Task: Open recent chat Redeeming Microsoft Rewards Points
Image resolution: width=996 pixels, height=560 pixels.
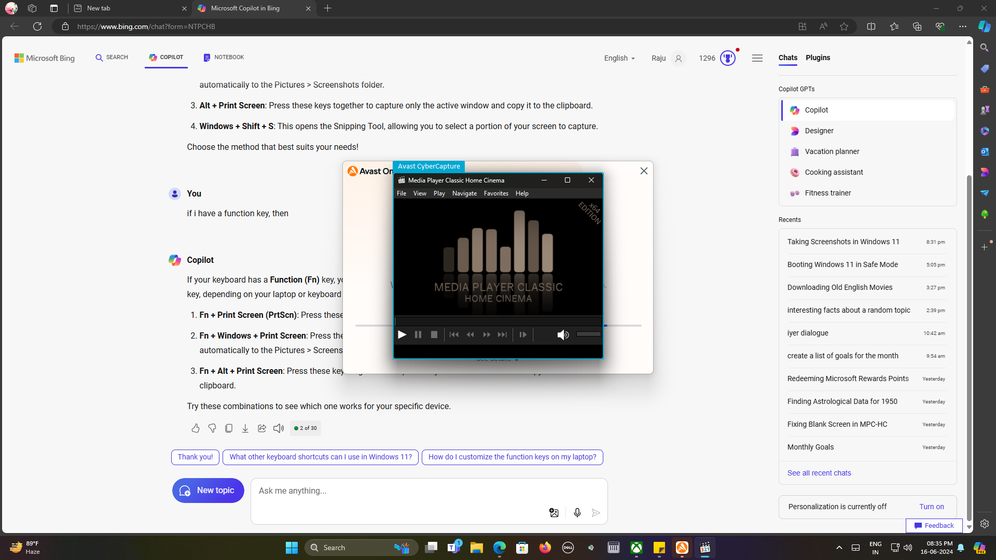Action: (867, 379)
